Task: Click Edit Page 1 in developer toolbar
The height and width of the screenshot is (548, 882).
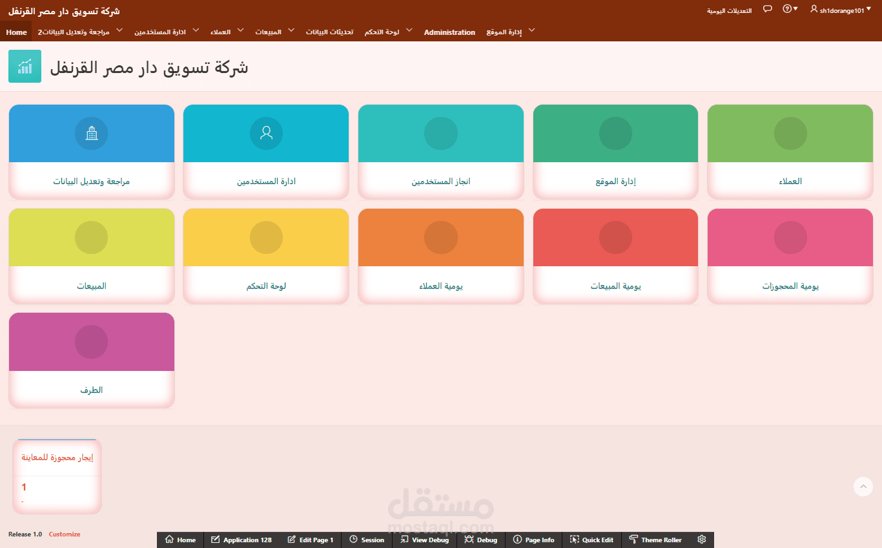Action: click(x=311, y=540)
